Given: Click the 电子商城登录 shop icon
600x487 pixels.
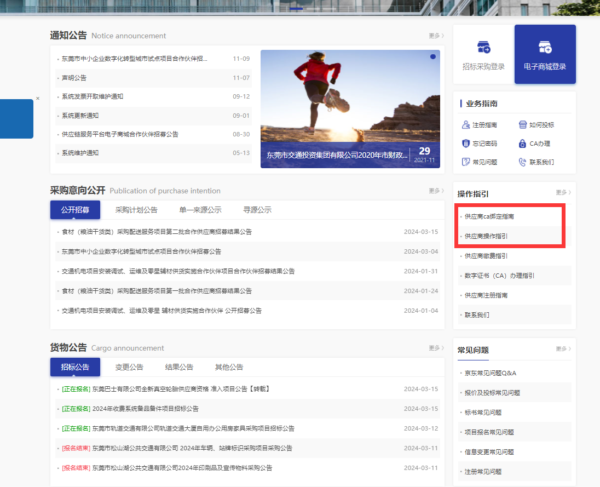Looking at the screenshot, I should click(545, 48).
